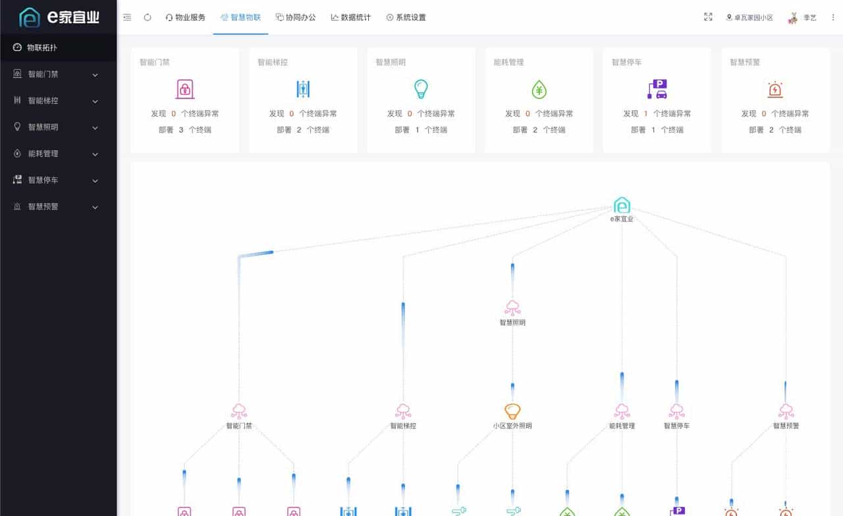Select the 智慧照明 lightbulb icon
Image resolution: width=843 pixels, height=516 pixels.
coord(420,88)
